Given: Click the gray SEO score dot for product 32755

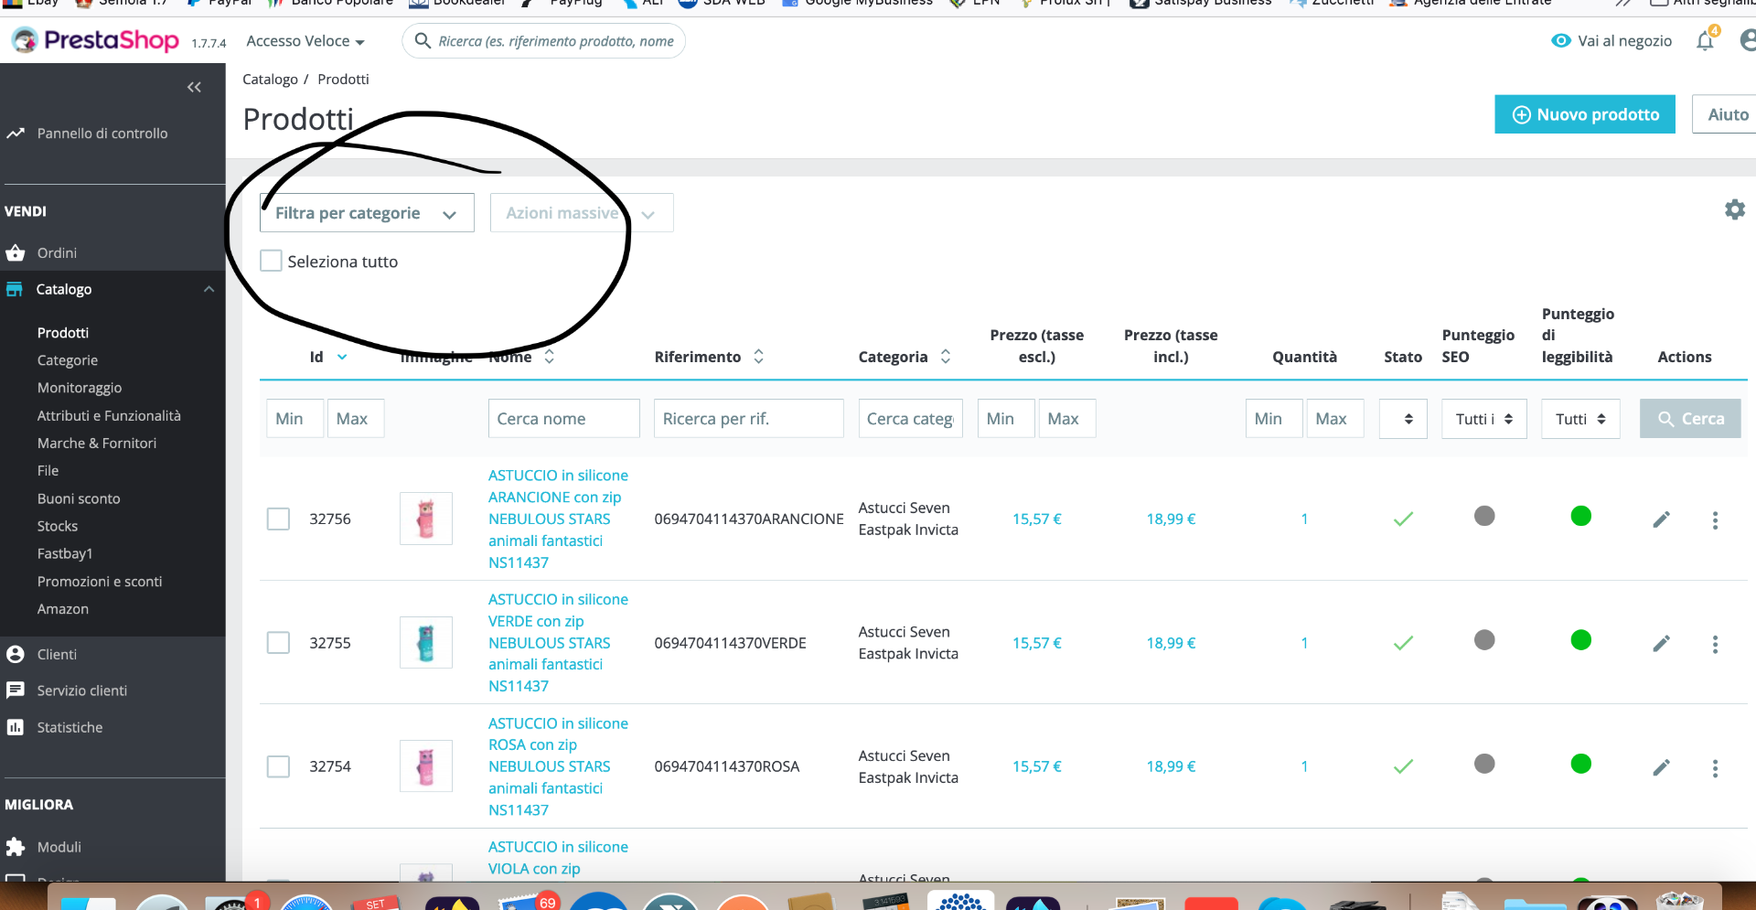Looking at the screenshot, I should coord(1484,640).
